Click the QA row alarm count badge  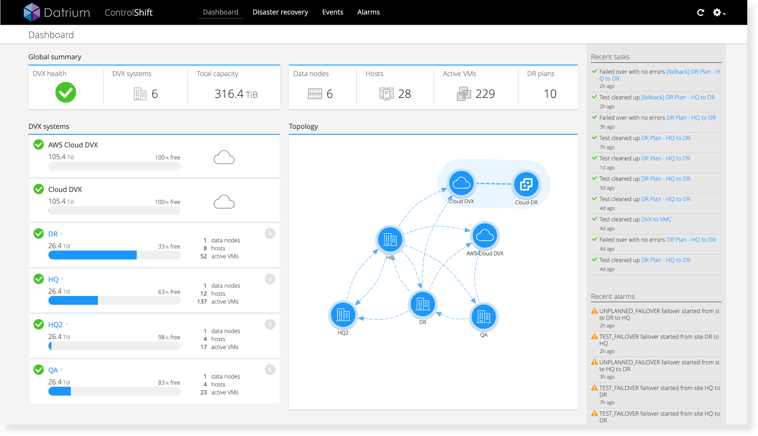click(270, 370)
